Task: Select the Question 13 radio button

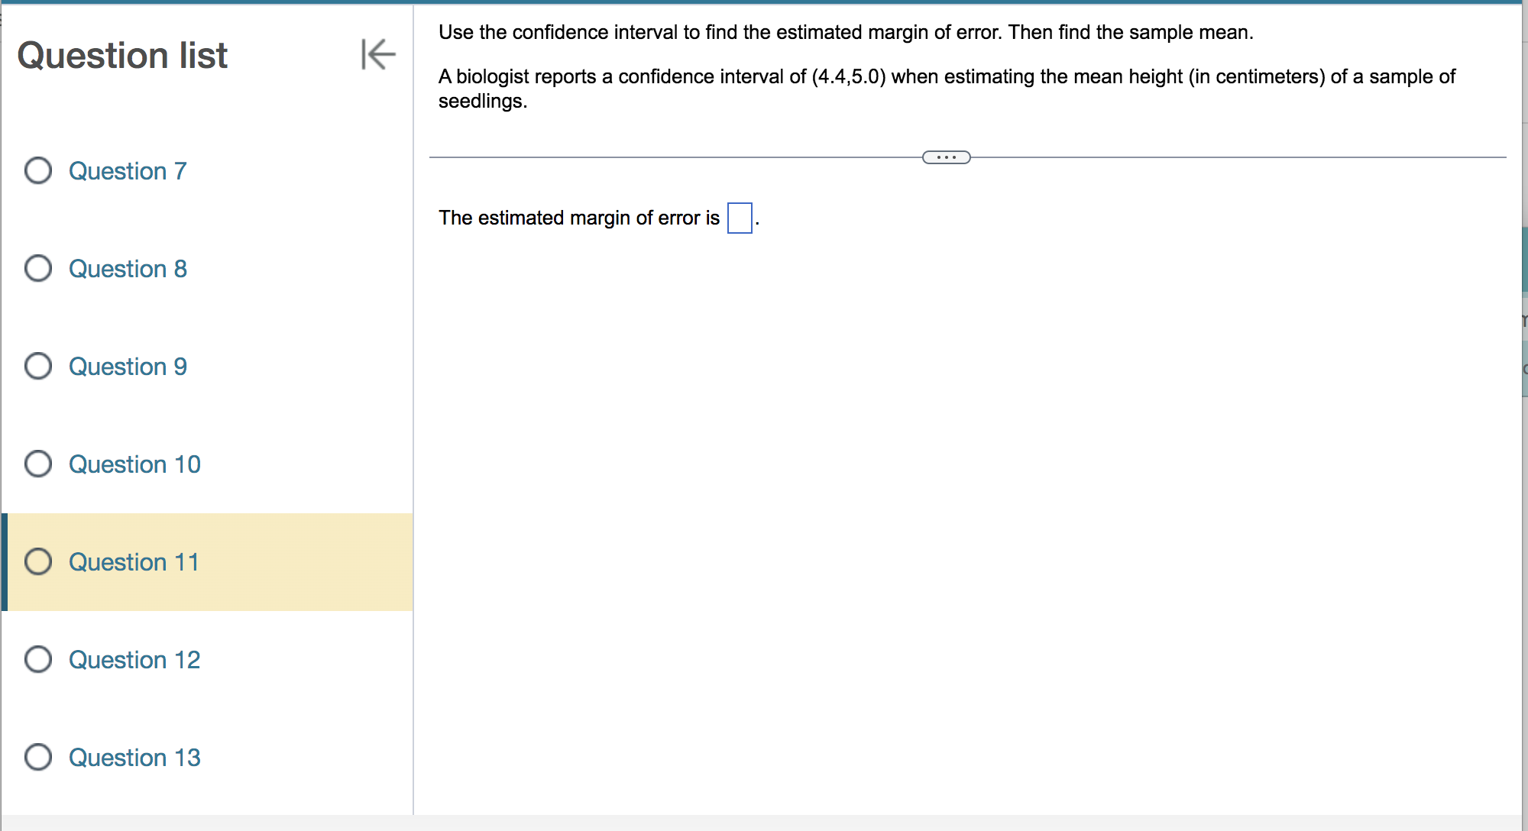Action: coord(37,757)
